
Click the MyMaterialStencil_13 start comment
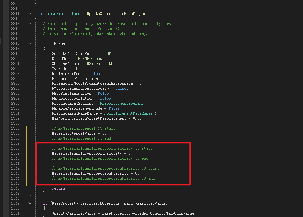pos(83,128)
